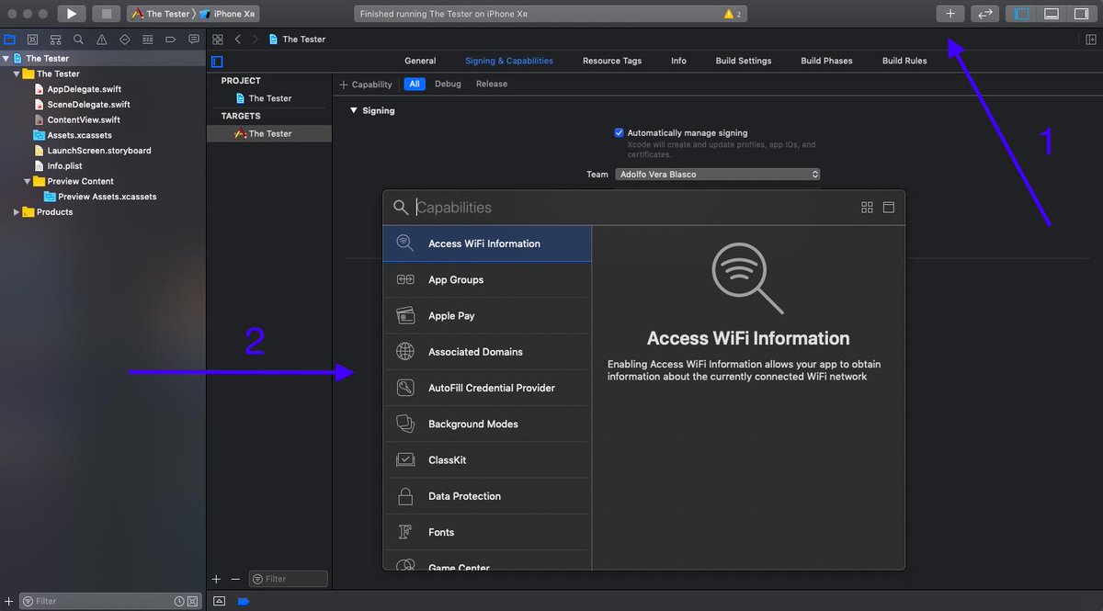Open the symbol navigator
This screenshot has width=1103, height=611.
pyautogui.click(x=56, y=40)
